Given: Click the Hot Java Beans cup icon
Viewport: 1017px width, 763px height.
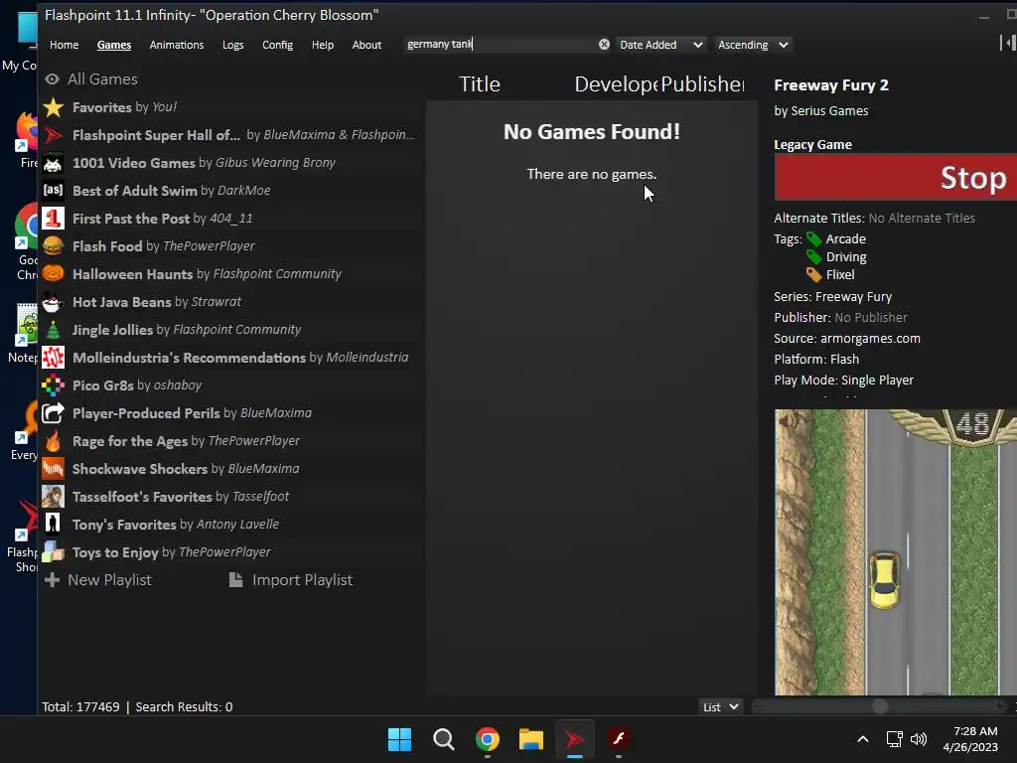Looking at the screenshot, I should click(54, 302).
